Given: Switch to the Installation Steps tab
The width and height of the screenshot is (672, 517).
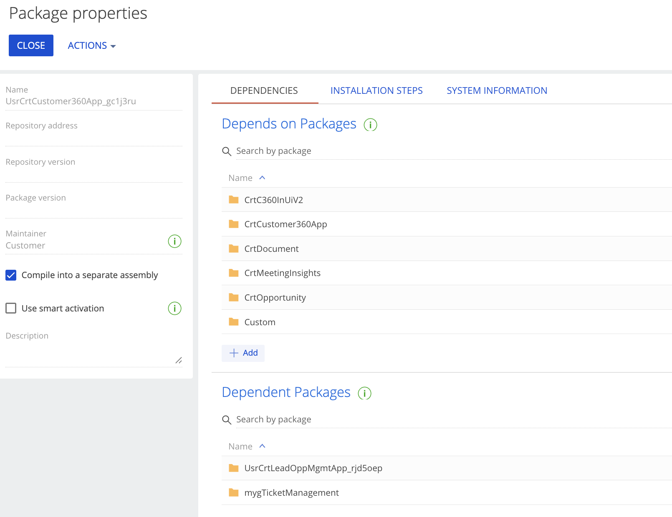Looking at the screenshot, I should [x=376, y=90].
